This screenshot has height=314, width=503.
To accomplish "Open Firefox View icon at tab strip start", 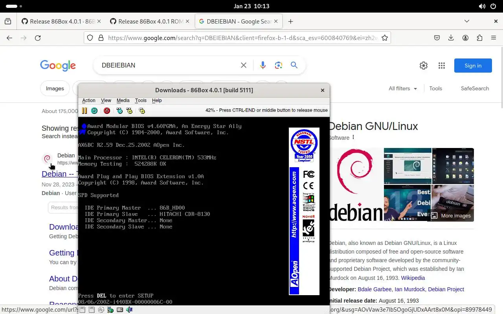I will [x=8, y=22].
